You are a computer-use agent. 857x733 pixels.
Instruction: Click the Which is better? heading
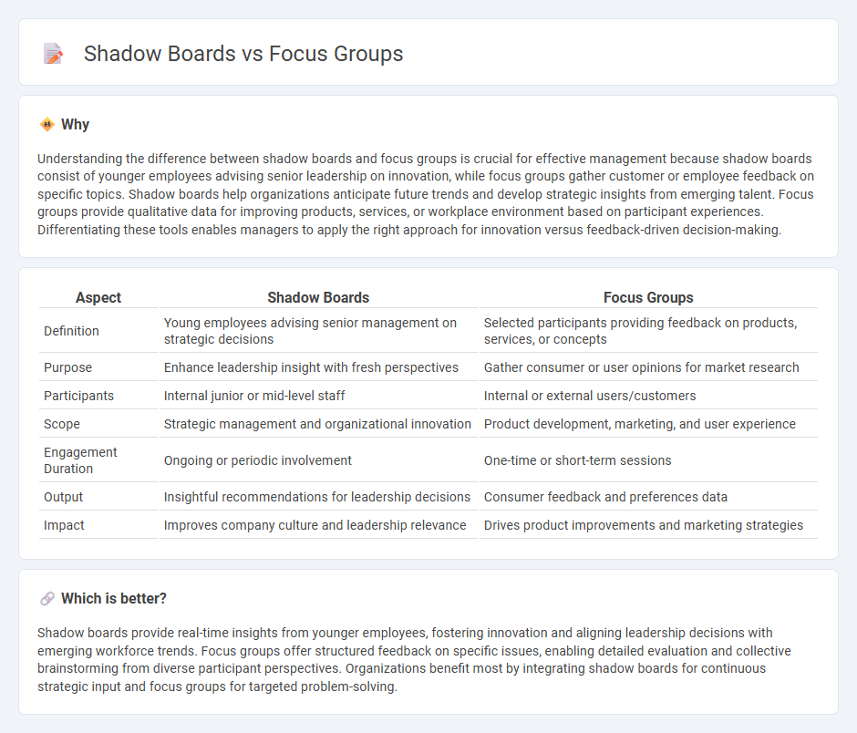tap(114, 599)
